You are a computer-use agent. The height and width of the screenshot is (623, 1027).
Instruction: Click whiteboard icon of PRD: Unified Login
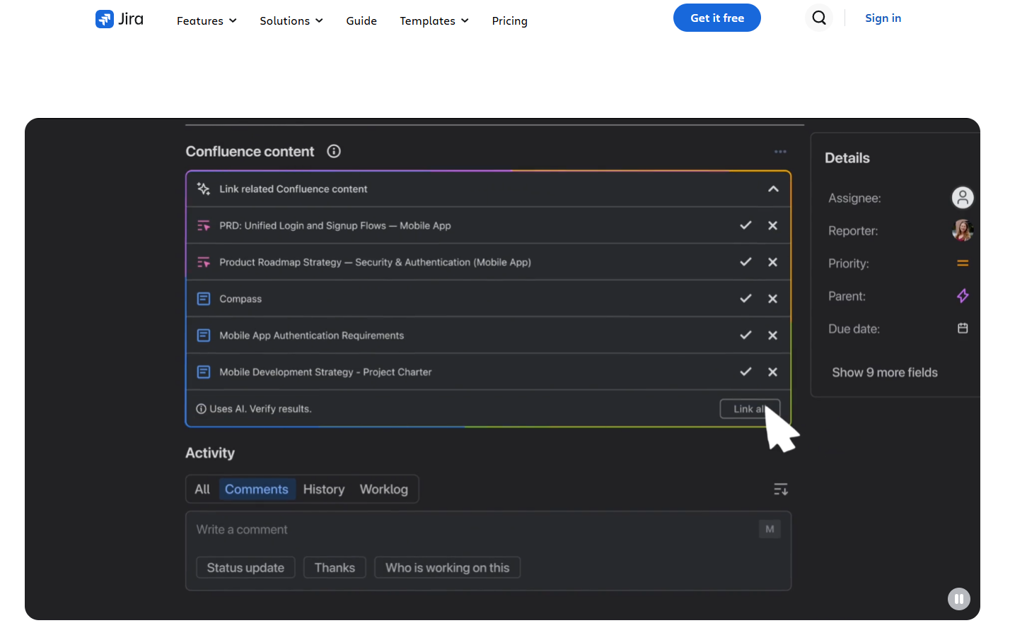(x=204, y=225)
